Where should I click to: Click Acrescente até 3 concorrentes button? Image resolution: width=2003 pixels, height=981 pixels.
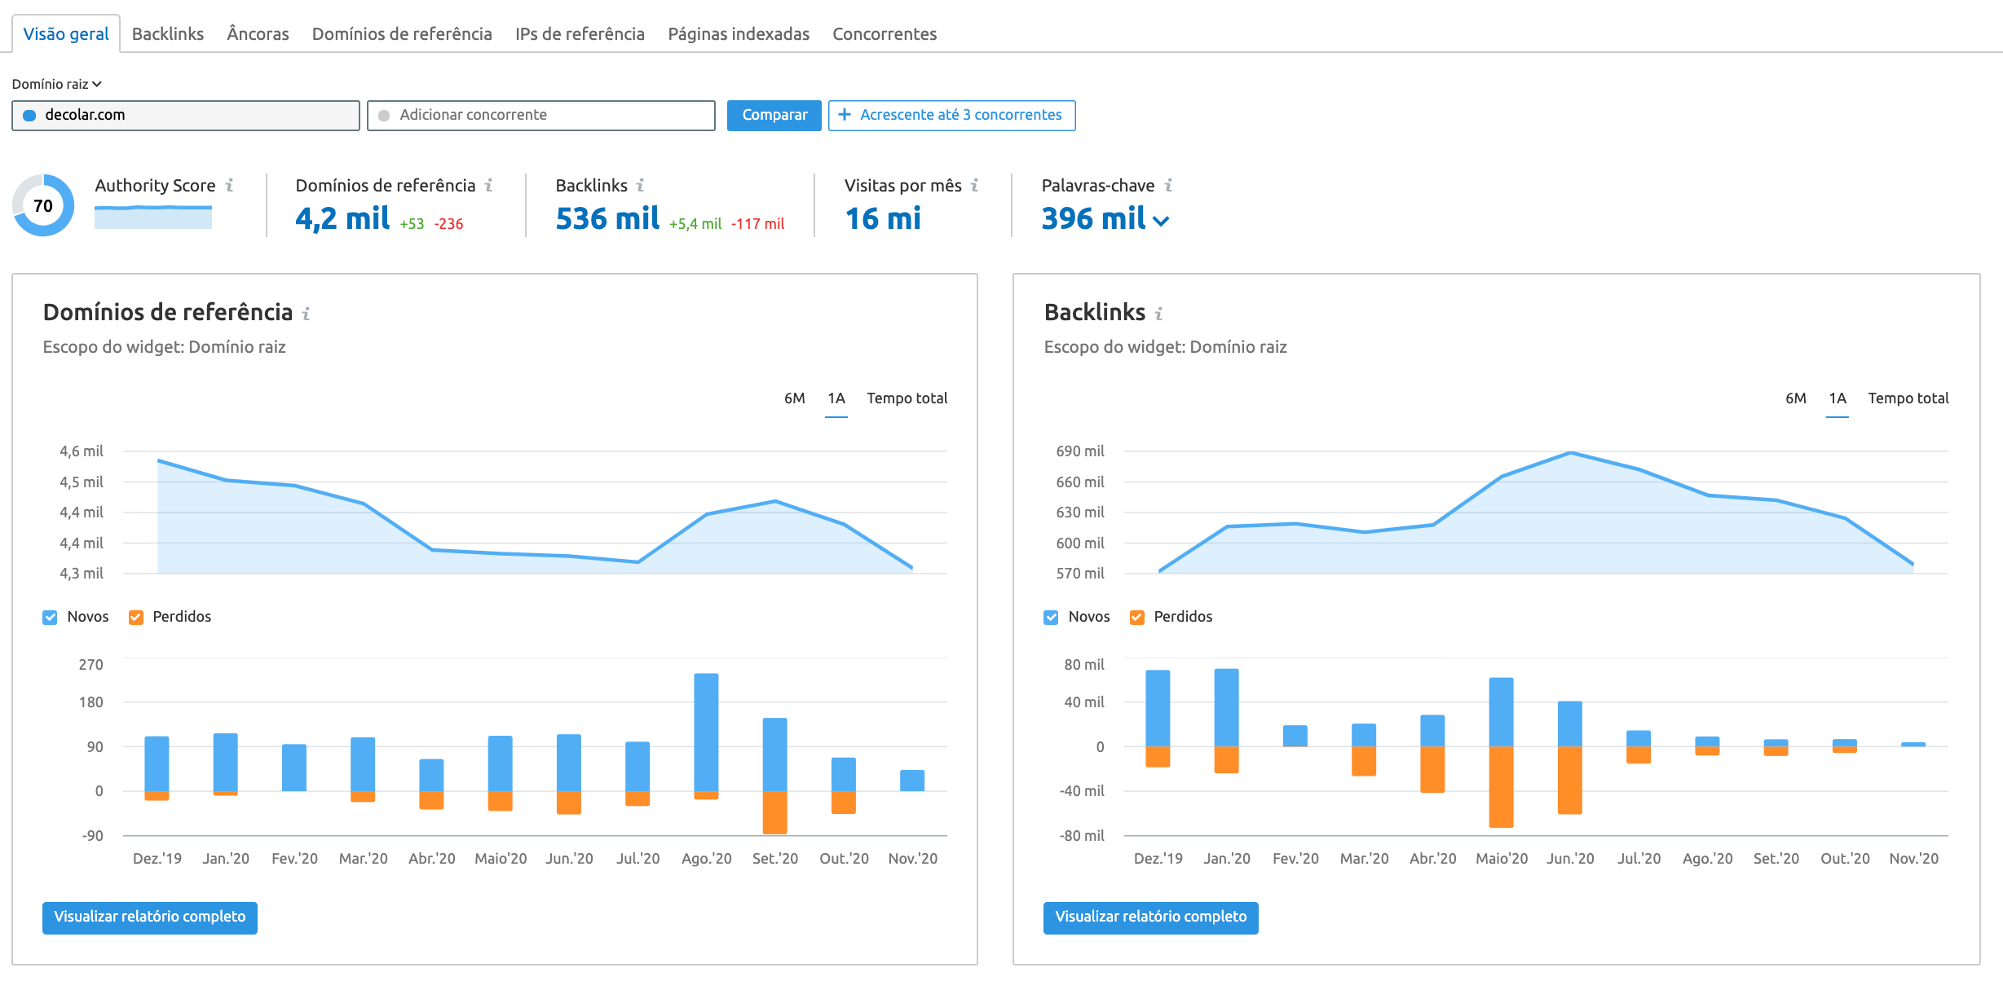click(951, 116)
